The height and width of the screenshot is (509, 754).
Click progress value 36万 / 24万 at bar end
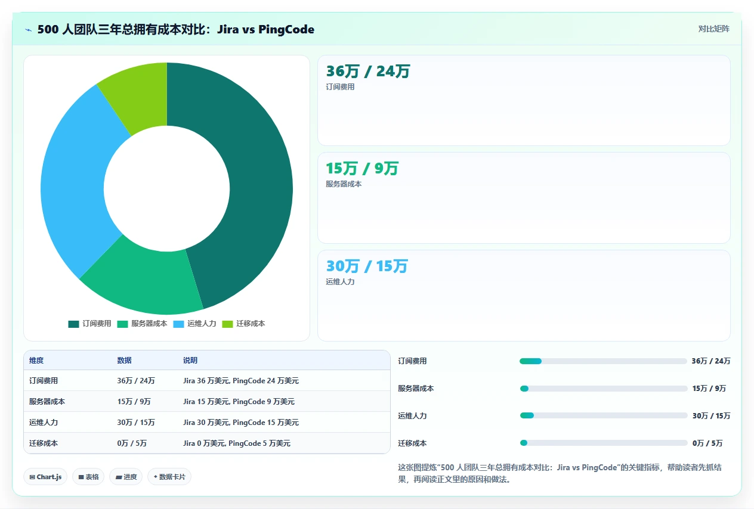click(x=711, y=361)
